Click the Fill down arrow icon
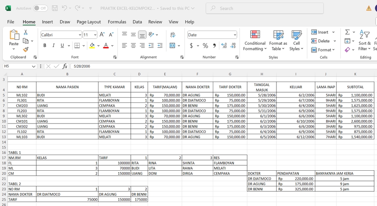Viewport: 377px width, 206px height. [x=347, y=41]
